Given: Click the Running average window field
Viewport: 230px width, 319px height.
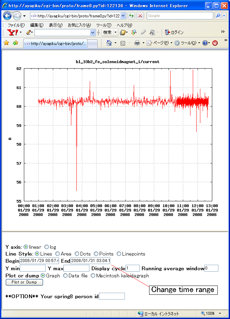Looking at the screenshot, I should (x=211, y=269).
